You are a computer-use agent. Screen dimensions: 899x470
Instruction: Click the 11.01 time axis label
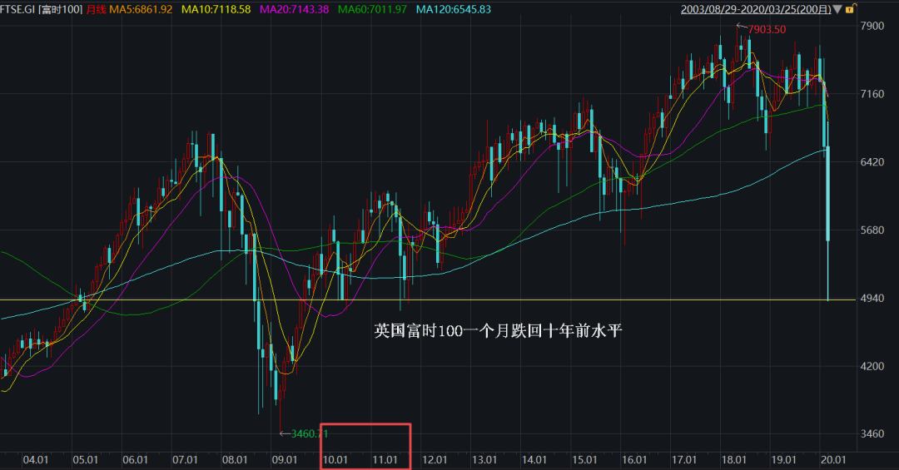(385, 460)
